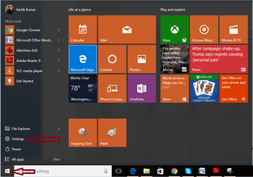Click the microphone icon in search box
Screen dimensions: 253x177
(106, 171)
